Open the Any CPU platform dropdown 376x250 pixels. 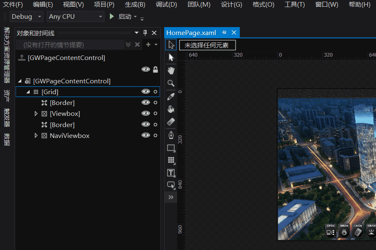(x=75, y=17)
